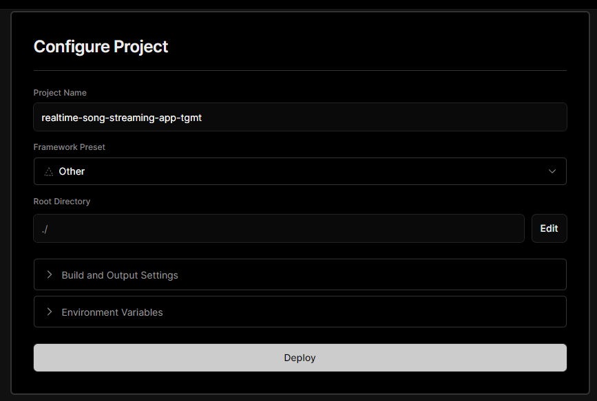Click the "Build and Output Settings" title text

(120, 275)
